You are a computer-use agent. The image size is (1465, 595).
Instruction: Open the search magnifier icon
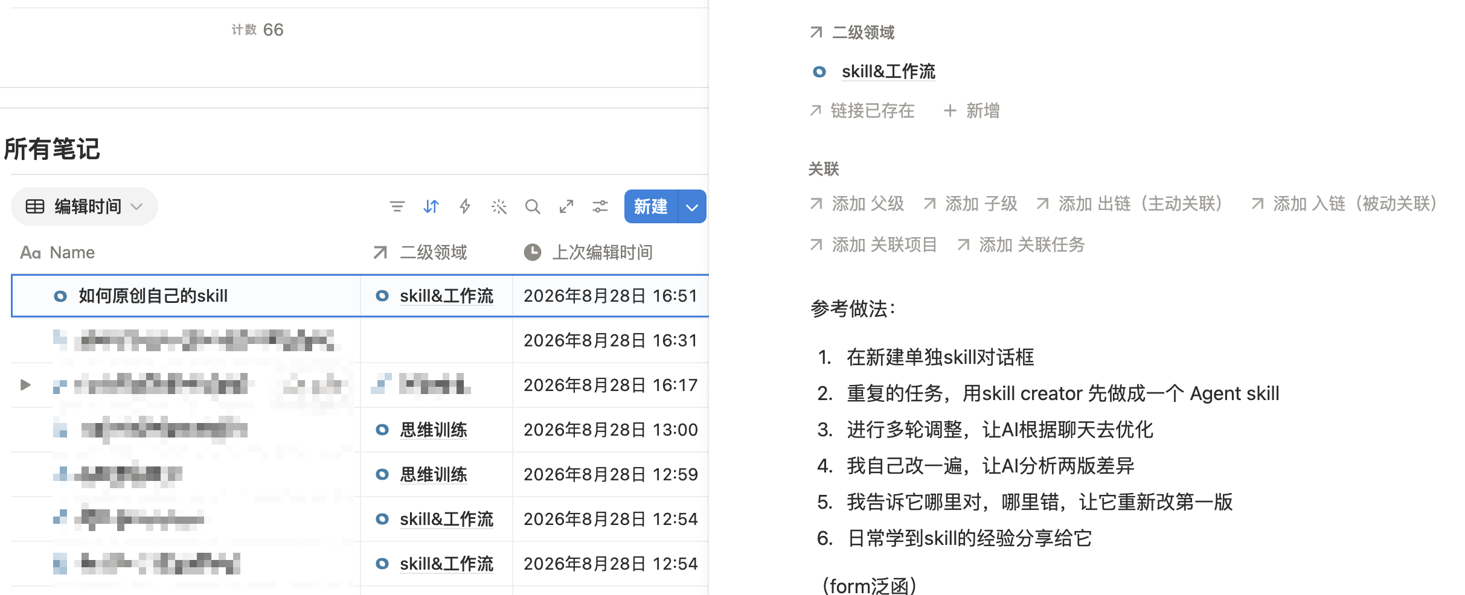pos(532,207)
